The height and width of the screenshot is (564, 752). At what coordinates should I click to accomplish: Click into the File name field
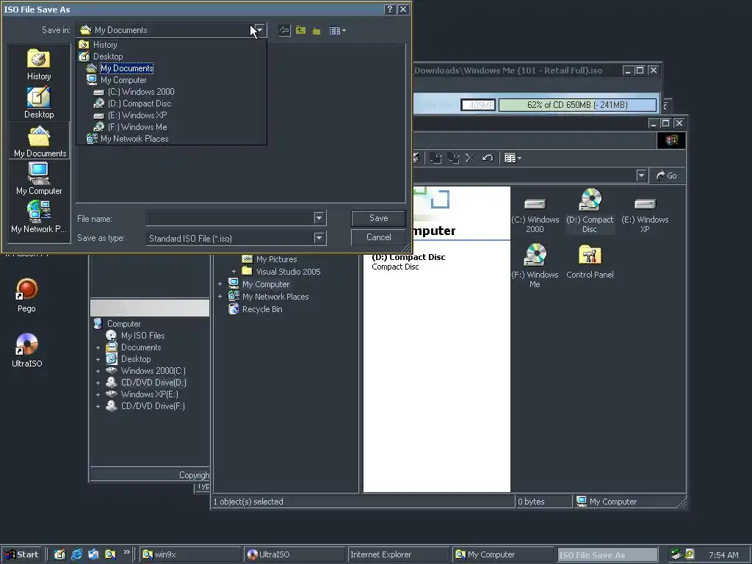pos(230,218)
